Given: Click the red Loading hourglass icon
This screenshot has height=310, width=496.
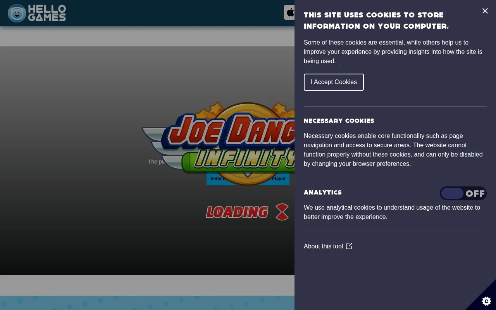Looking at the screenshot, I should click(x=282, y=212).
